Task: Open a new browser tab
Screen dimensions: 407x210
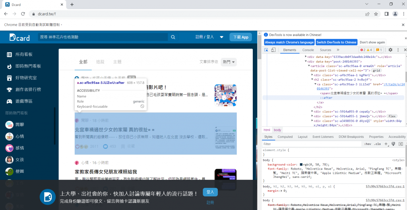Action: pyautogui.click(x=72, y=4)
